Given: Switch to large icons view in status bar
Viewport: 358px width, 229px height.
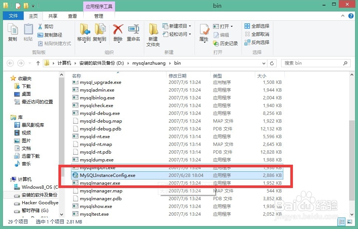Looking at the screenshot, I should [349, 222].
